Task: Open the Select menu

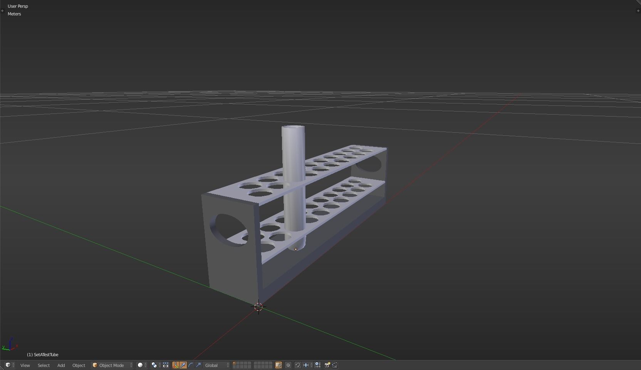Action: (44, 365)
